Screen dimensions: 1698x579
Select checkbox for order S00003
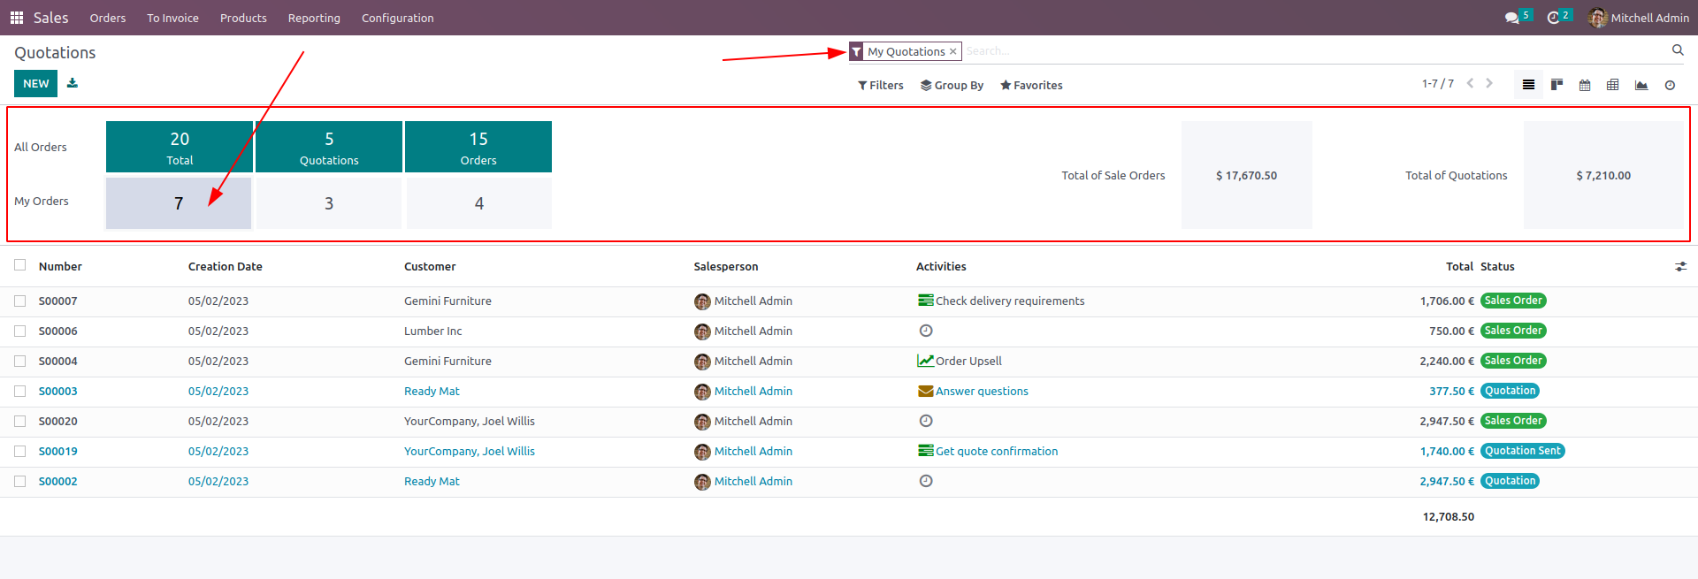click(x=19, y=391)
